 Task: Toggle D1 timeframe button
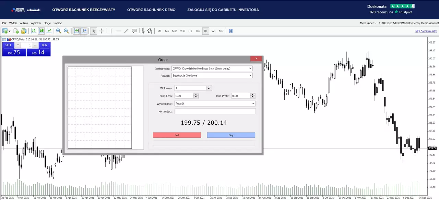pos(205,31)
